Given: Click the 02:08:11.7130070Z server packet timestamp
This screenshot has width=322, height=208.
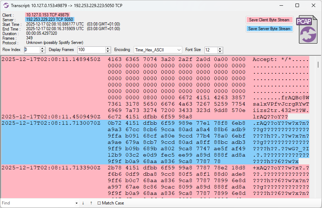Looking at the screenshot, I should [x=51, y=123].
